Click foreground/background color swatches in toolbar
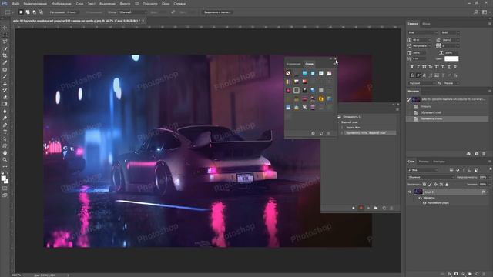 [5, 179]
